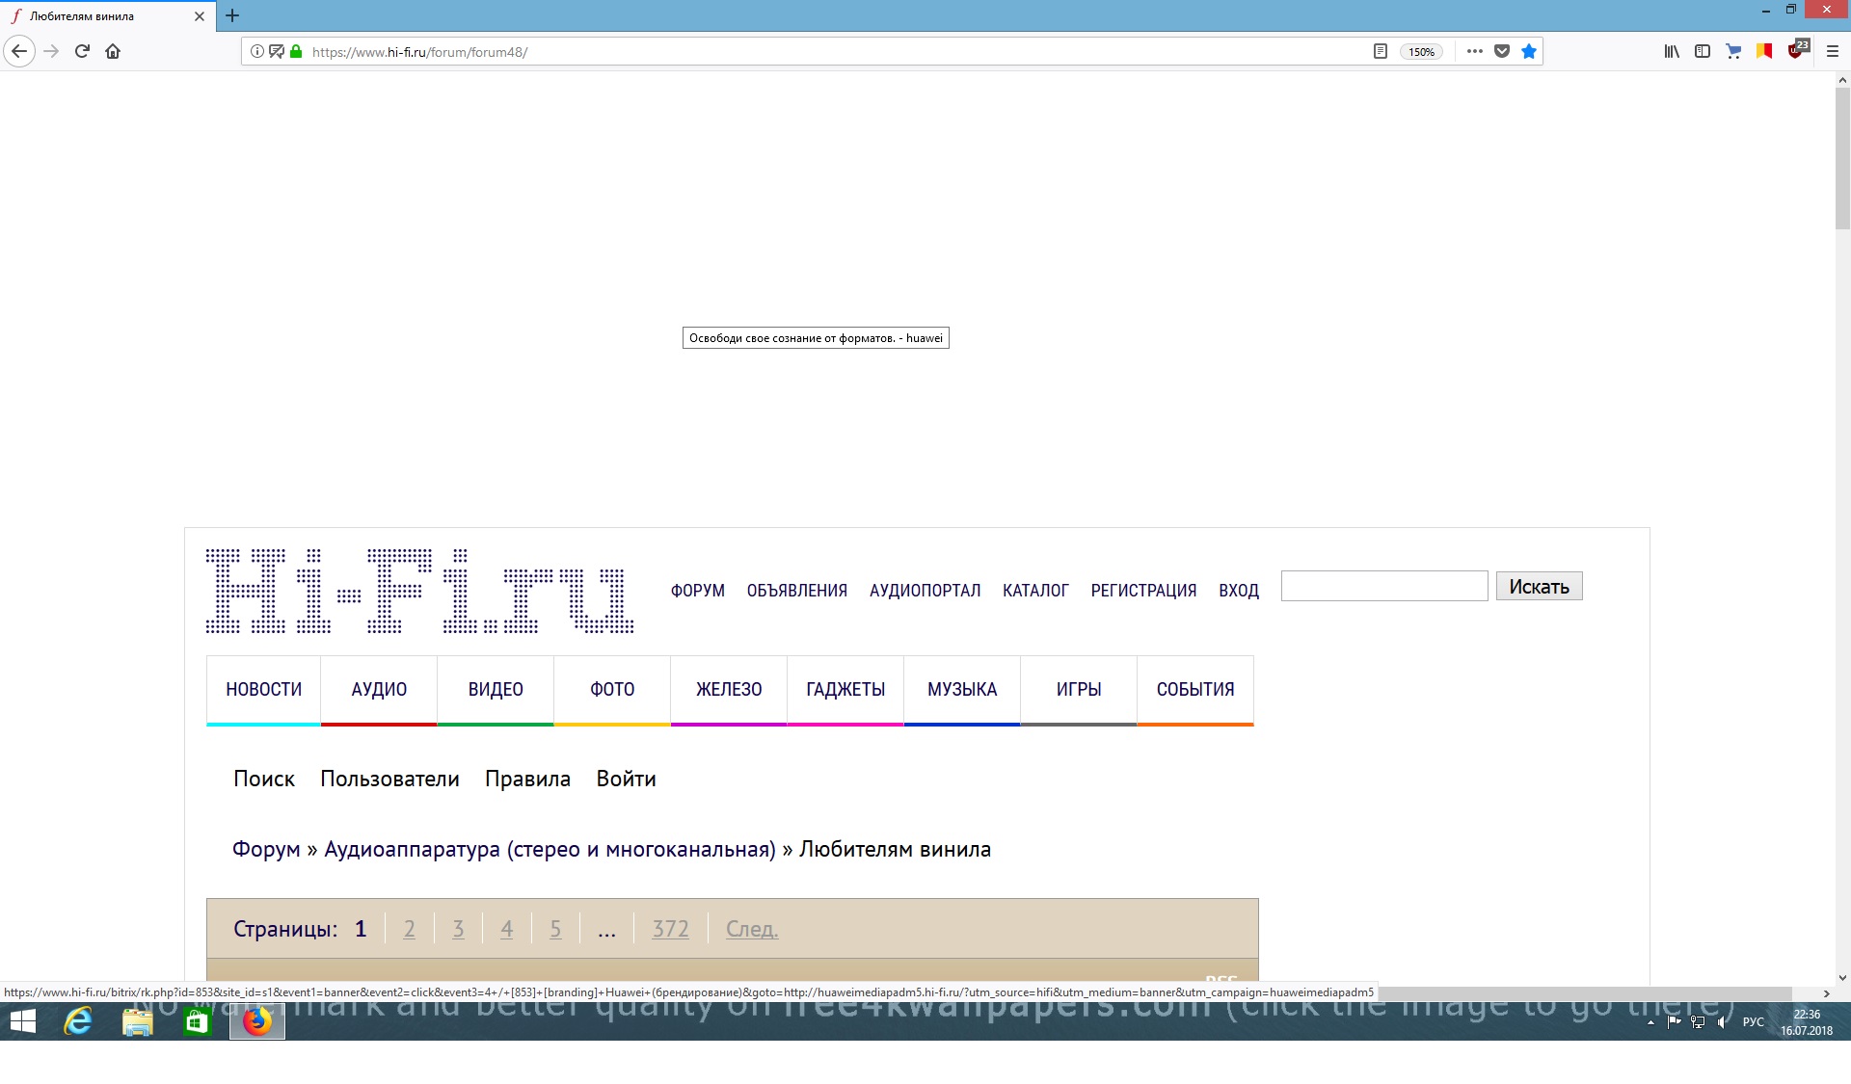1851x1084 pixels.
Task: Select the АУДИО category tab
Action: coord(379,689)
